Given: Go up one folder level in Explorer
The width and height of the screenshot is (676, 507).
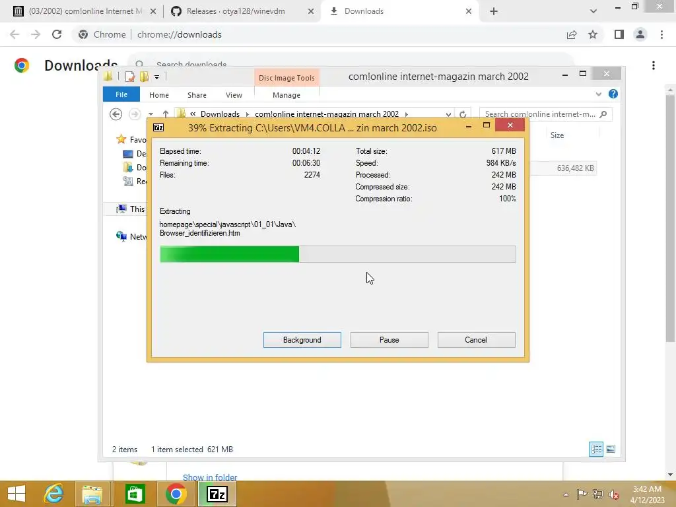Looking at the screenshot, I should (x=166, y=114).
